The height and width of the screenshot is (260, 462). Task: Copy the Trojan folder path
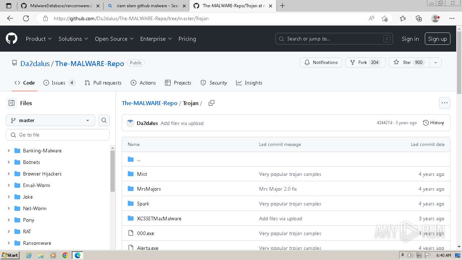click(212, 103)
